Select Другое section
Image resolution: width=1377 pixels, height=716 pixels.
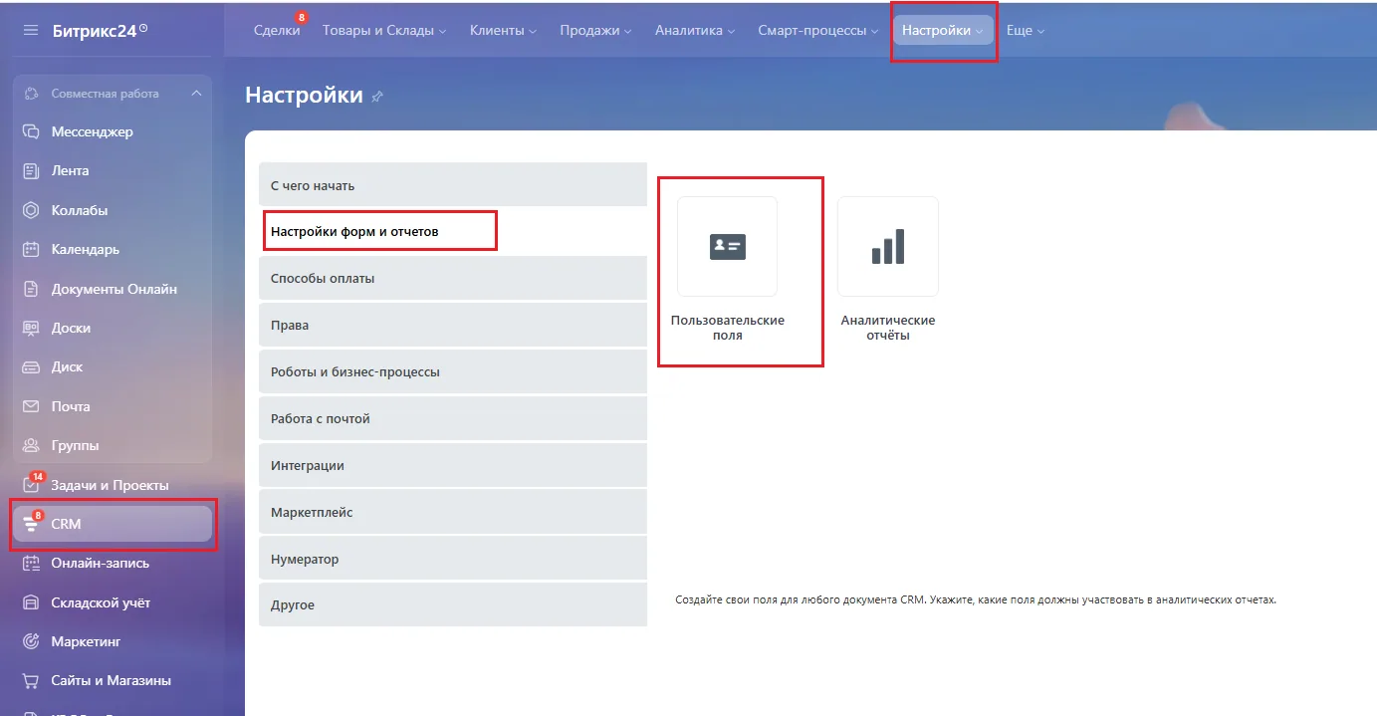pos(453,604)
